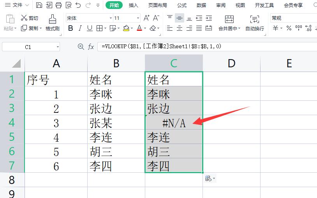
Task: Click the fill color bucket swatch
Action: pos(126,28)
